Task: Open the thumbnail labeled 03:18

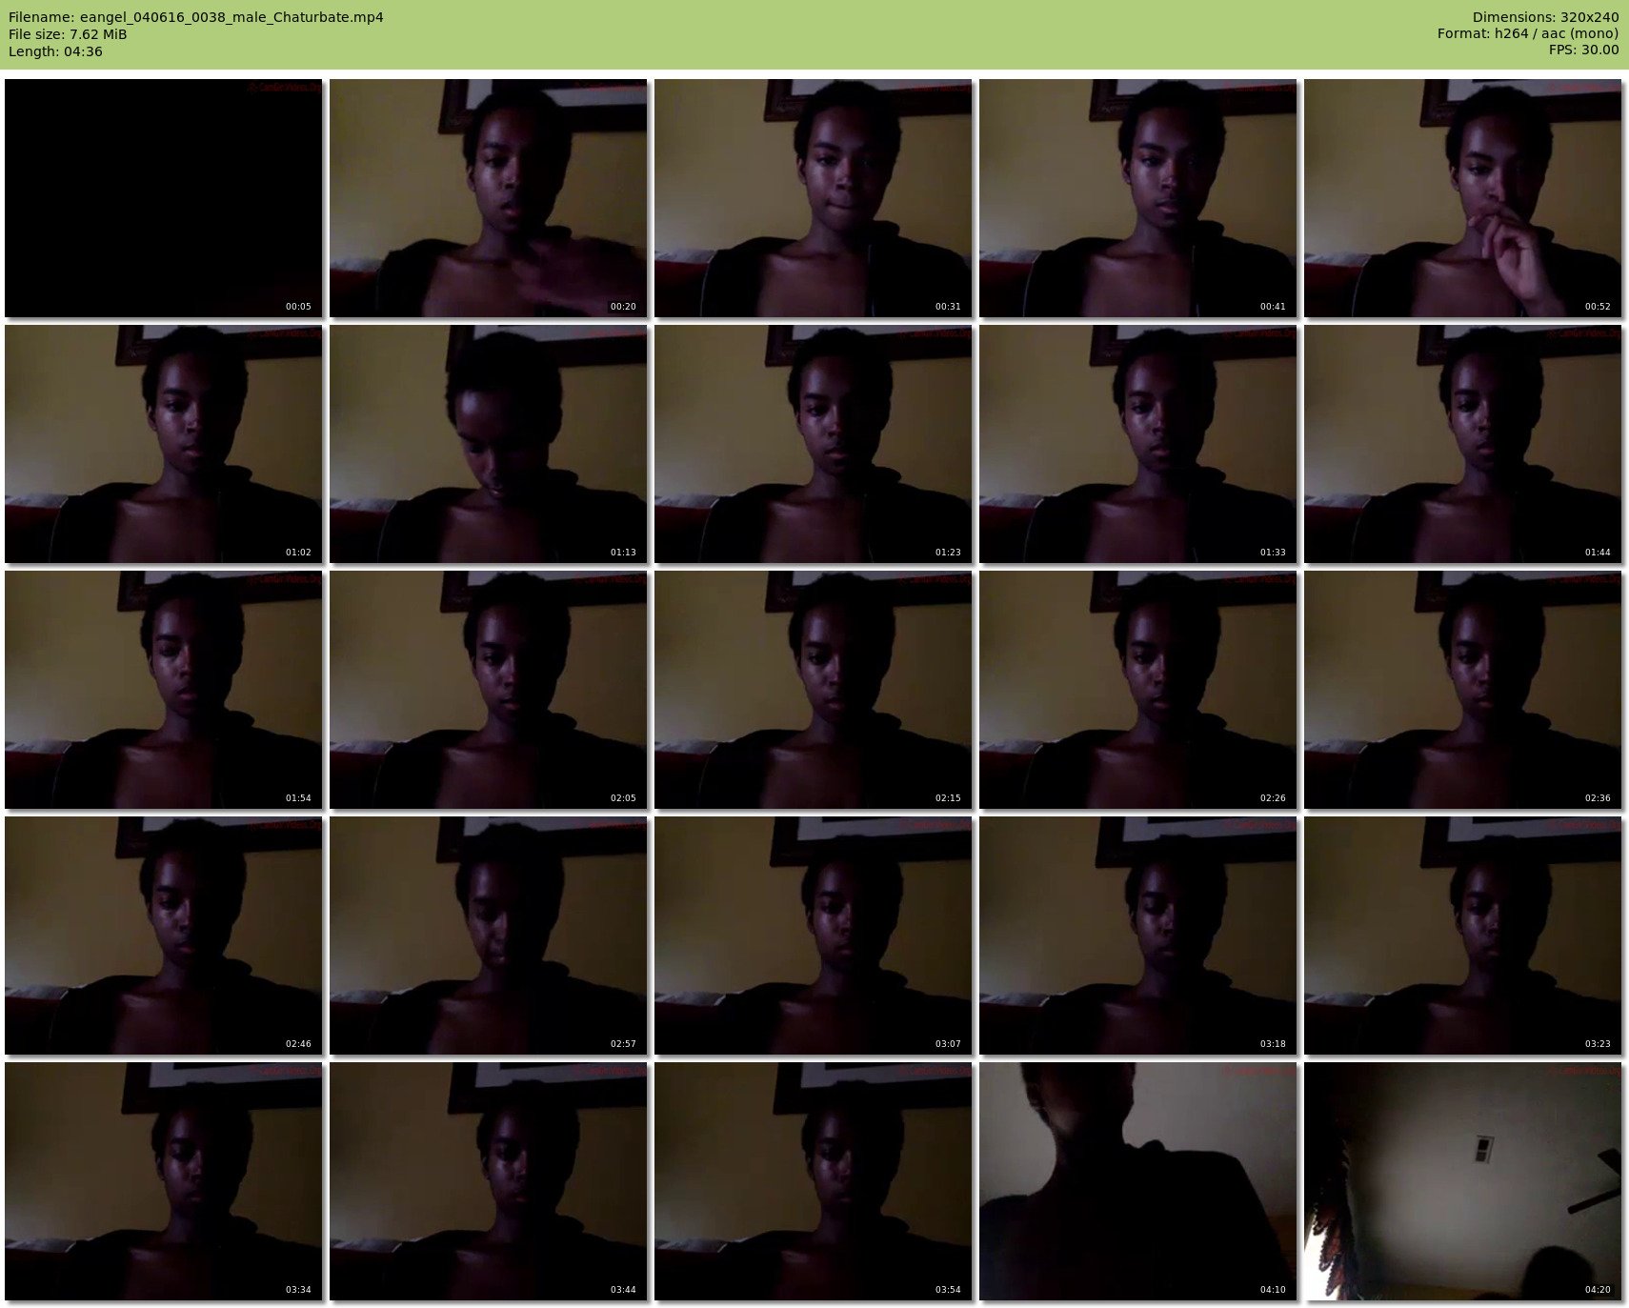Action: tap(1138, 936)
